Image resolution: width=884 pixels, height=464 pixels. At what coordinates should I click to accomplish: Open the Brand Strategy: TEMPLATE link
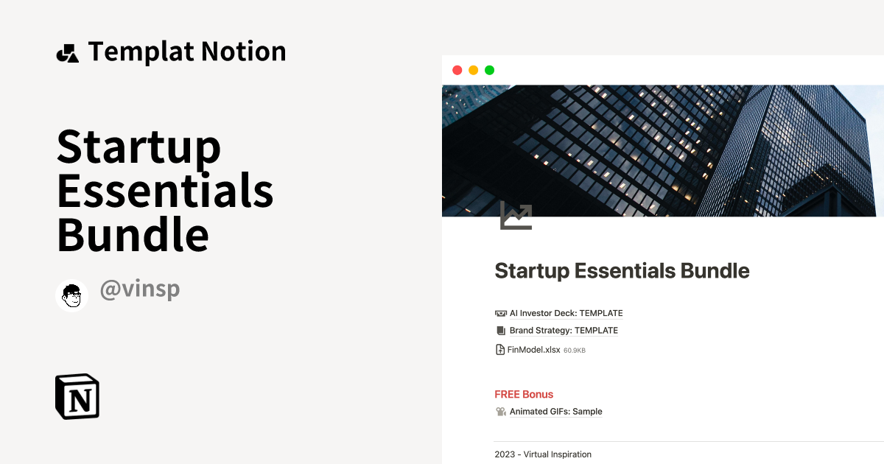coord(564,330)
